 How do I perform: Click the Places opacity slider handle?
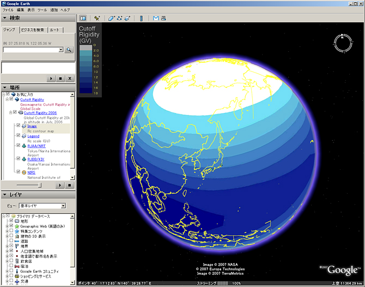click(x=40, y=186)
